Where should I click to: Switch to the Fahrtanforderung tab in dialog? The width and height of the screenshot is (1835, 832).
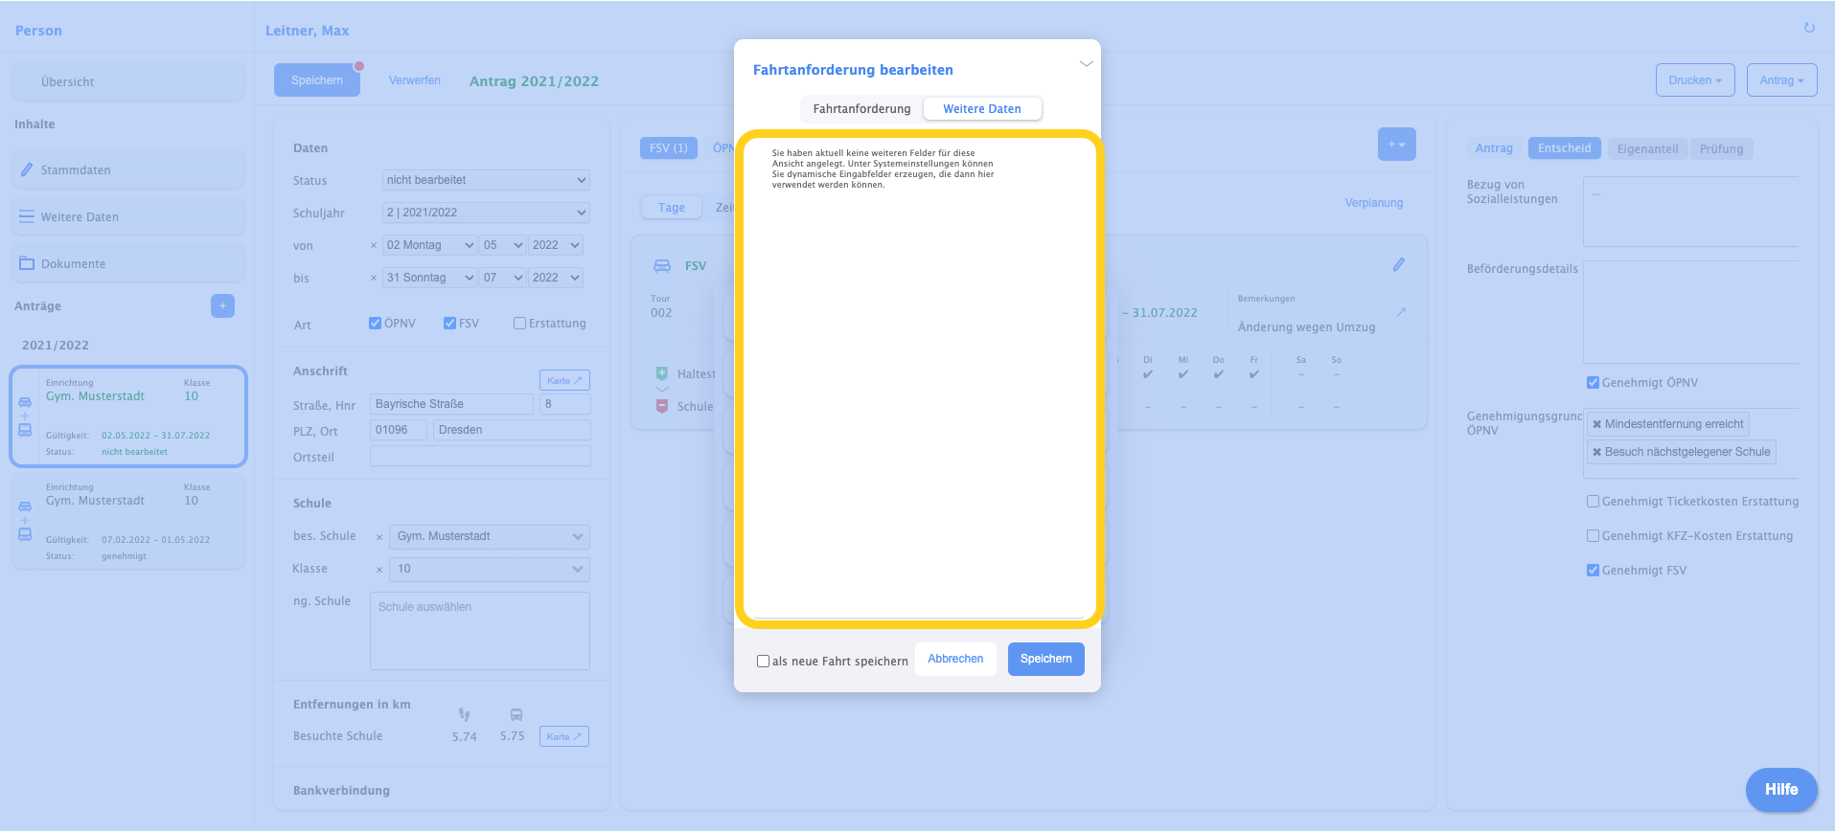coord(861,109)
